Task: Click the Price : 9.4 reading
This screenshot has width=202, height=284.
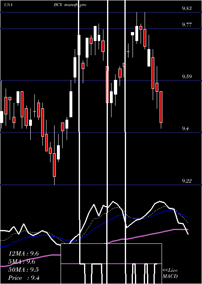Action: click(x=24, y=278)
